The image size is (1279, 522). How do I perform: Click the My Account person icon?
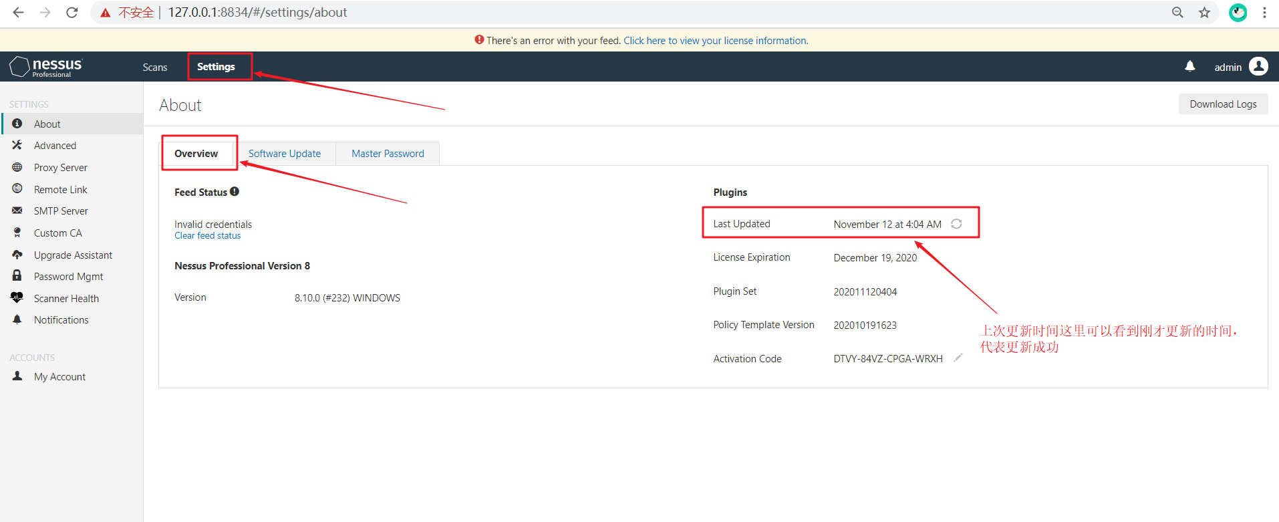17,376
